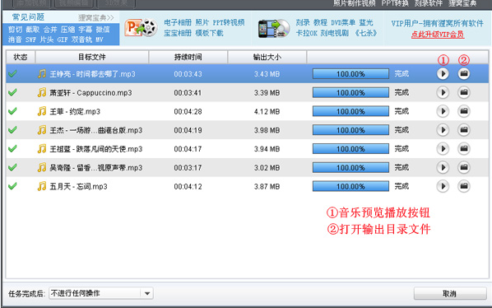
Task: Click progress bar of 王铮亮 - 时间都去哪了.mp3
Action: (x=350, y=74)
